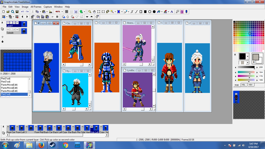Image resolution: width=265 pixels, height=149 pixels.
Task: Select the Hand pan tool
Action: pyautogui.click(x=94, y=12)
